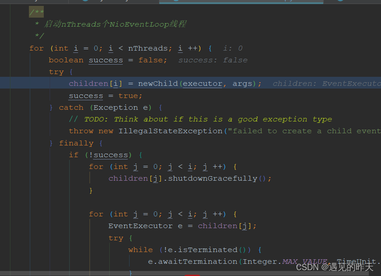
Task: Click the newChild method call
Action: click(x=158, y=84)
